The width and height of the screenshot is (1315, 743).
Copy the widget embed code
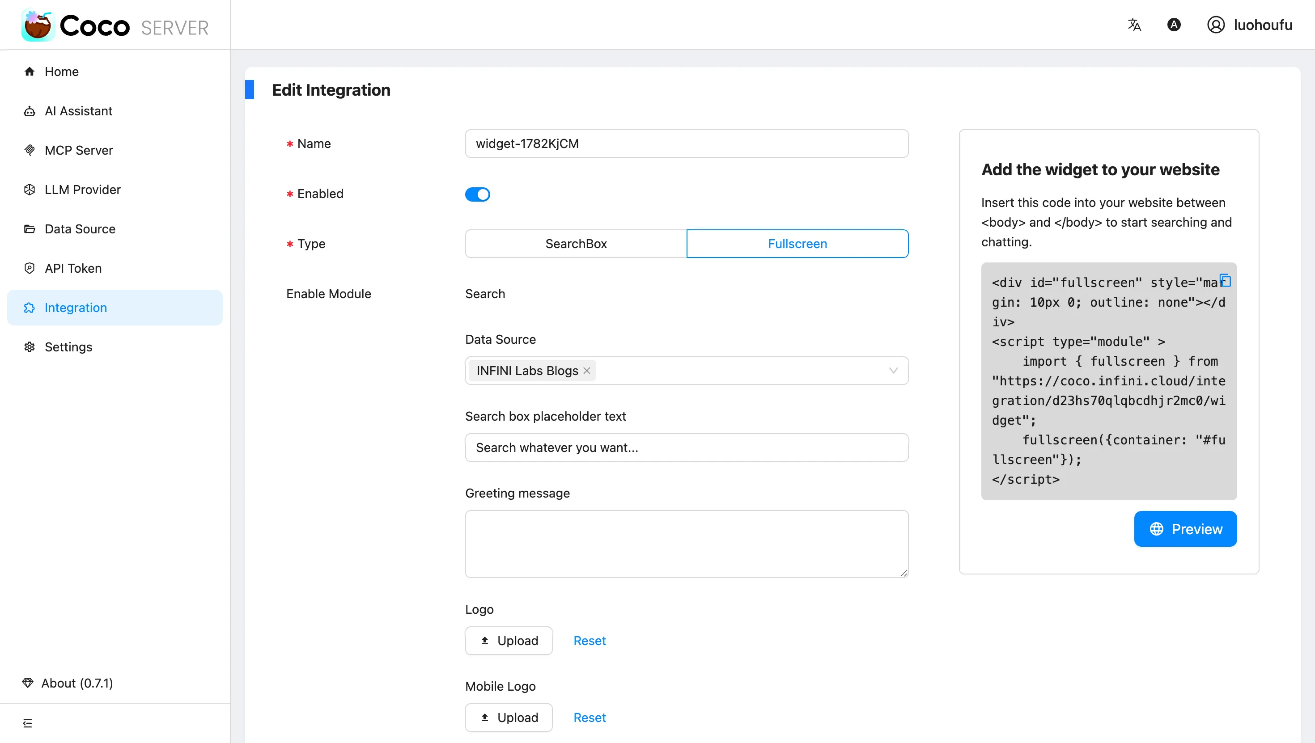click(x=1225, y=280)
